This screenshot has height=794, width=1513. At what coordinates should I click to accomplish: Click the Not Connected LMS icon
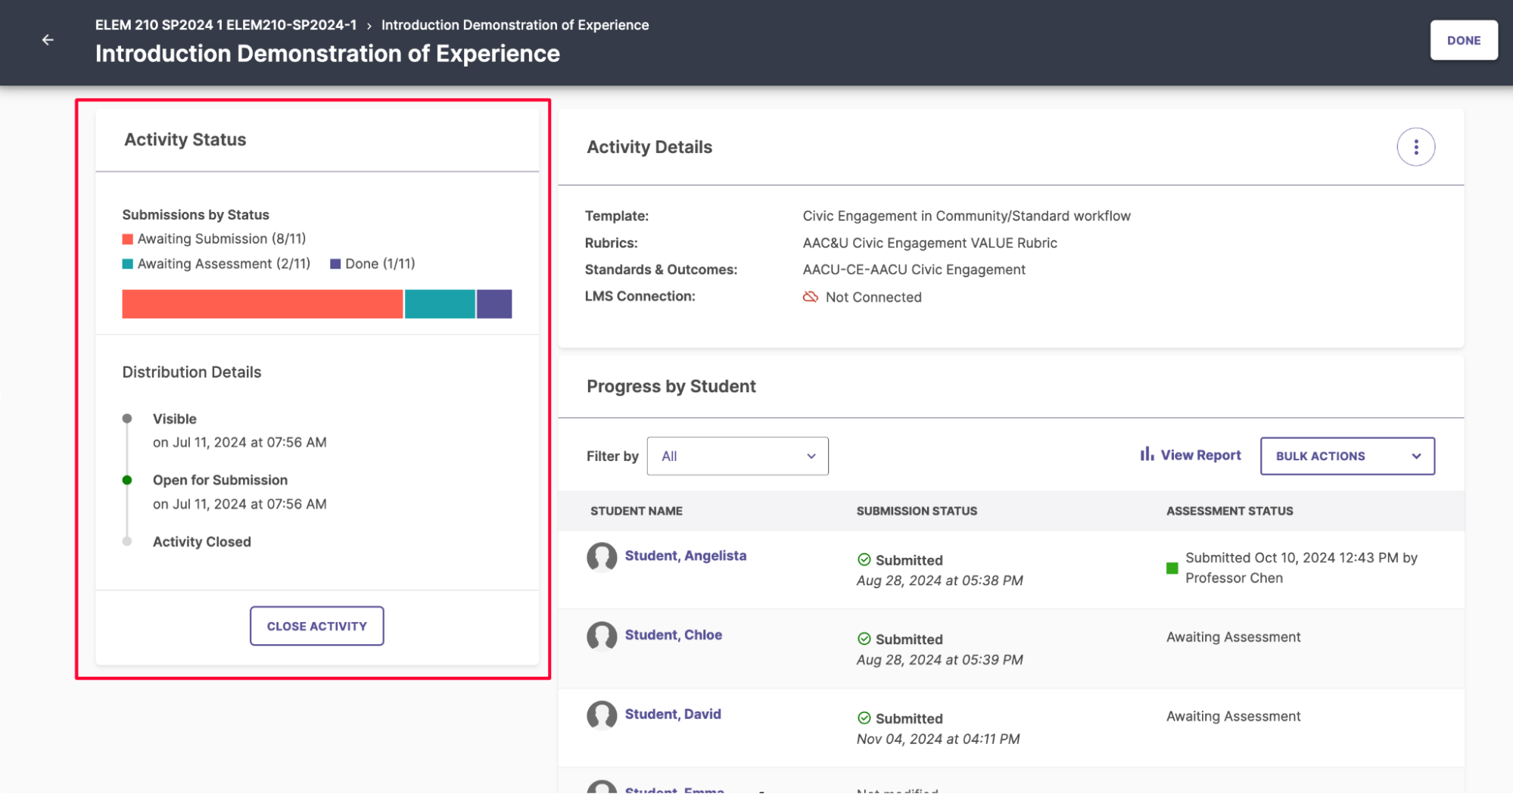point(809,297)
